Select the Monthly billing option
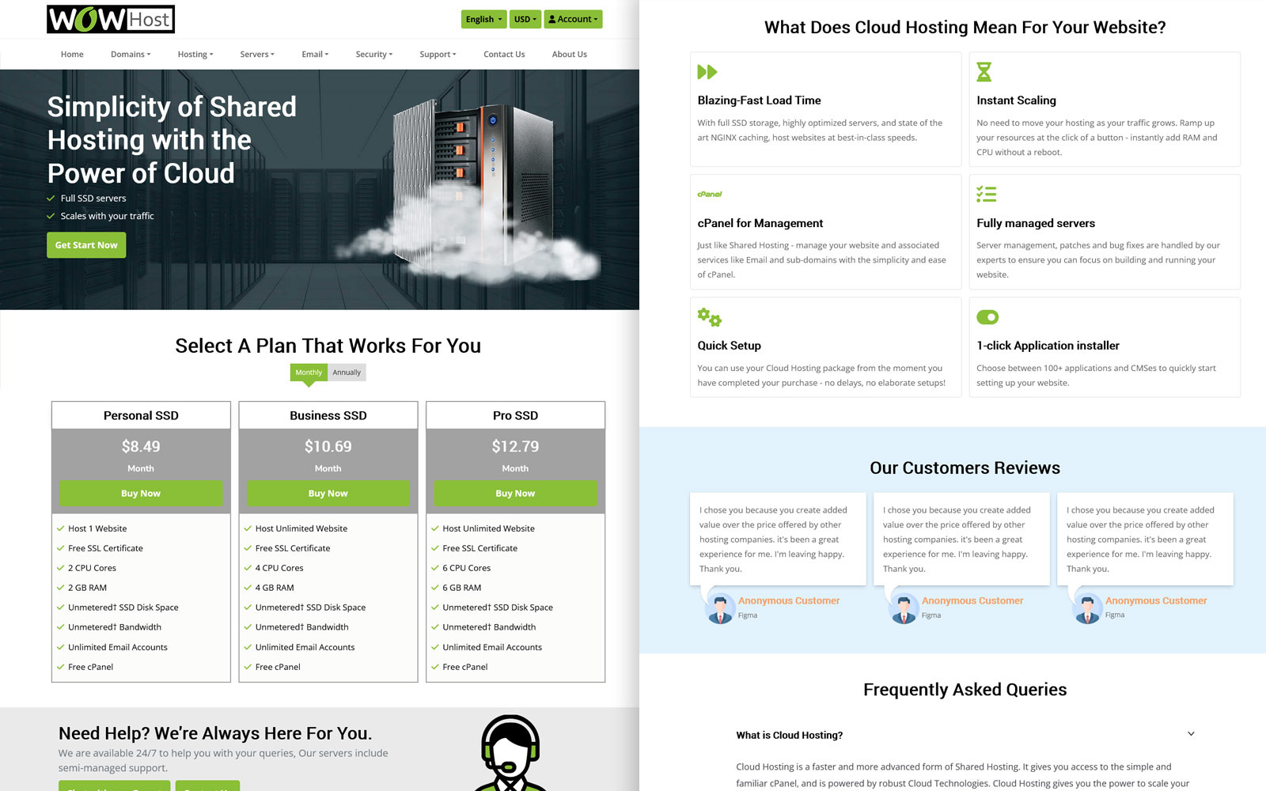This screenshot has width=1266, height=791. [308, 372]
